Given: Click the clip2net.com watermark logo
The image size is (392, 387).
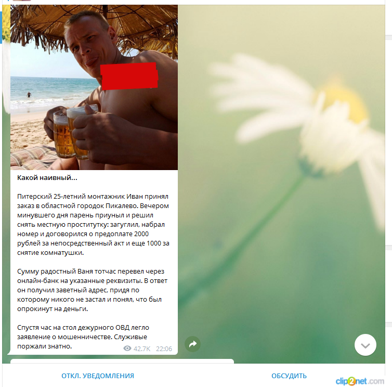Looking at the screenshot, I should [x=360, y=381].
